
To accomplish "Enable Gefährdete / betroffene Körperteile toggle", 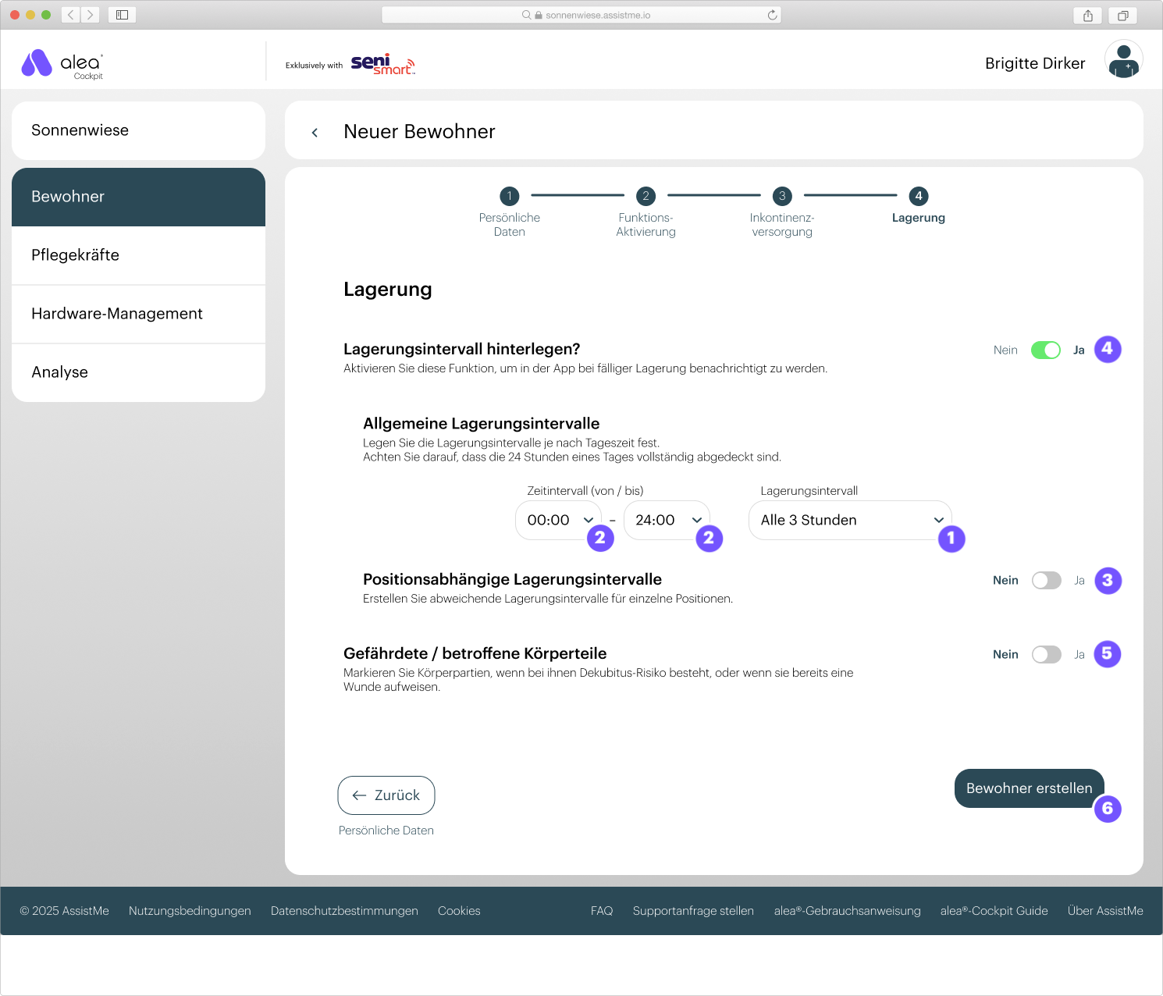I will coord(1046,655).
